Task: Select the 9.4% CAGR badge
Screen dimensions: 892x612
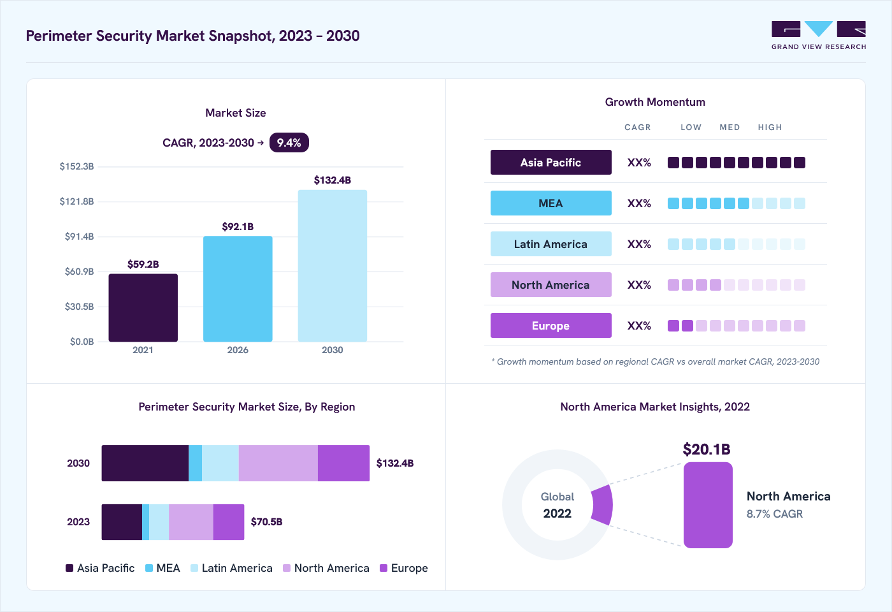Action: (289, 143)
